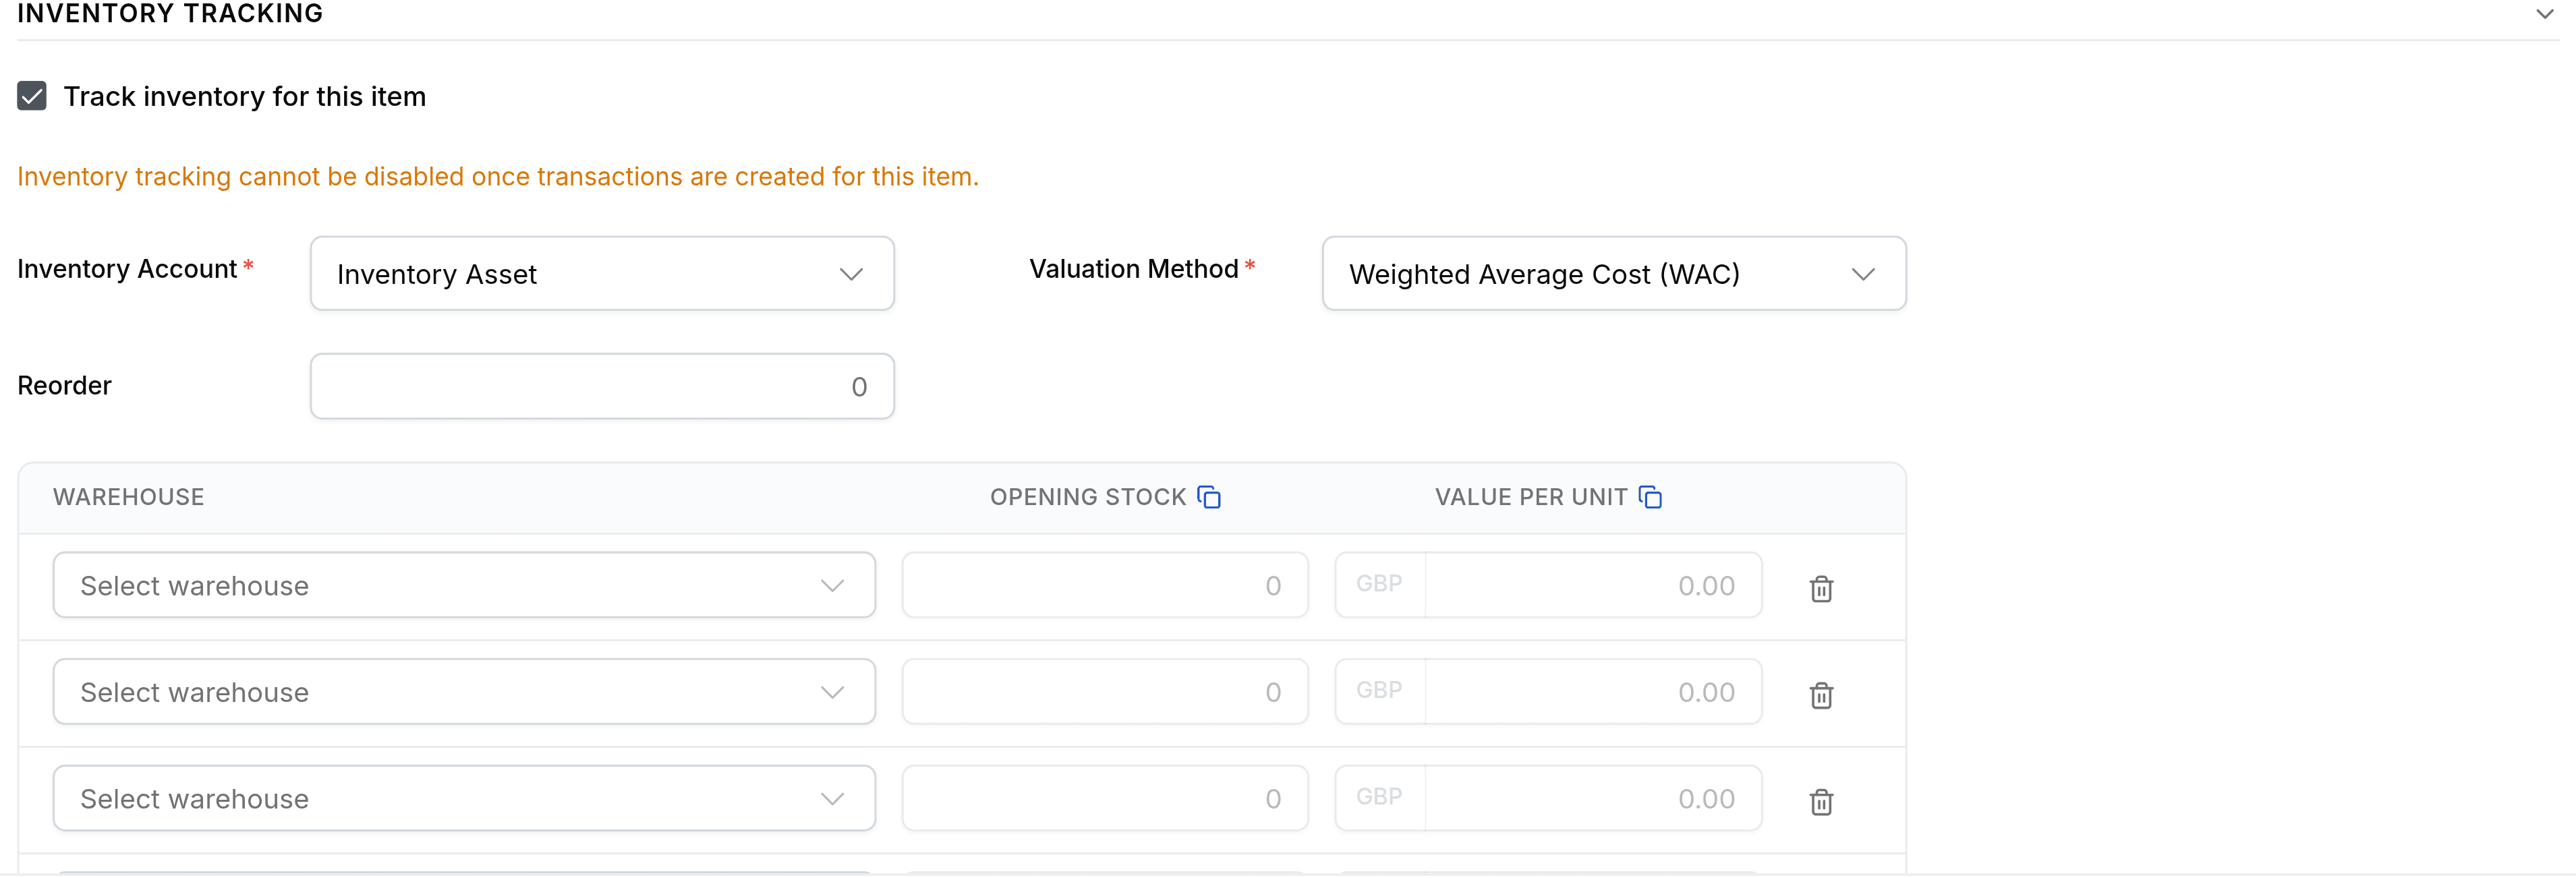Screen dimensions: 2576x878
Task: Click the WAREHOUSE column header
Action: point(128,497)
